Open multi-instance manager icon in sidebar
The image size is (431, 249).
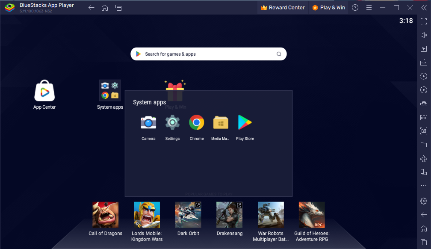pyautogui.click(x=424, y=172)
